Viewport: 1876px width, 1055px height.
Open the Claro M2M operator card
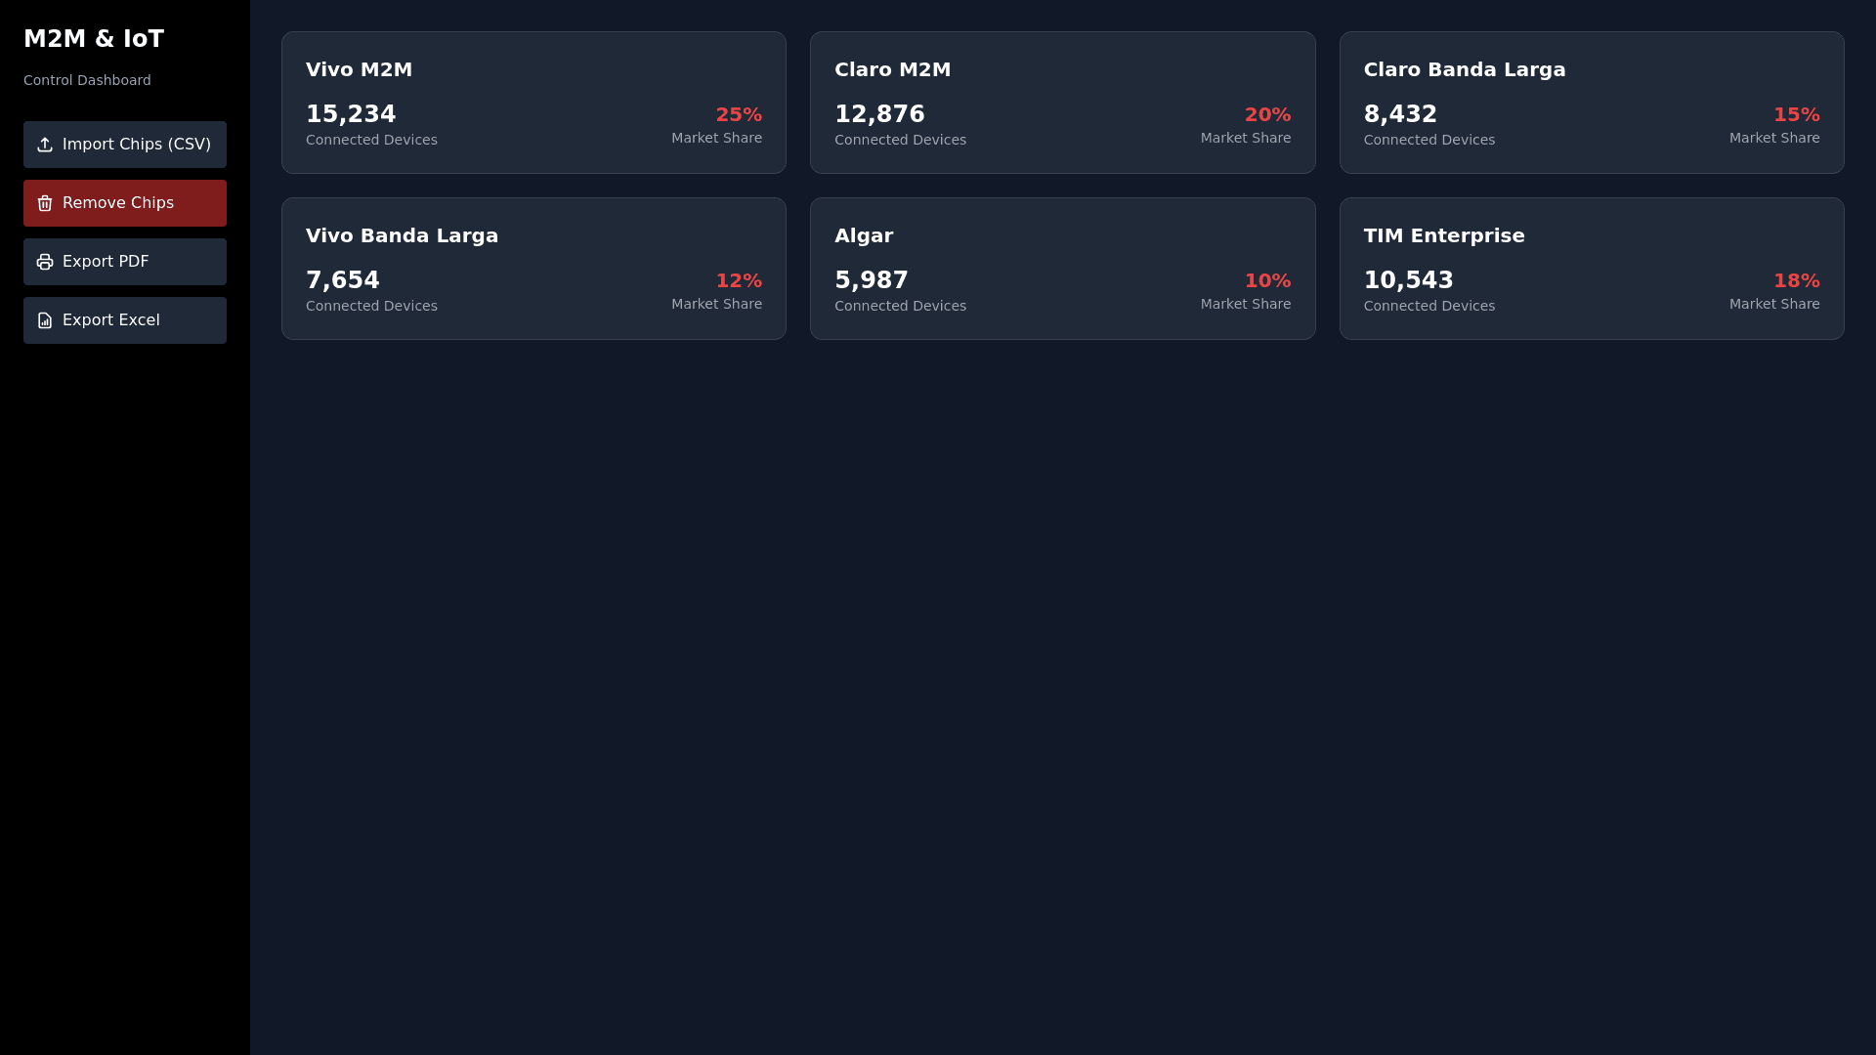tap(1062, 103)
